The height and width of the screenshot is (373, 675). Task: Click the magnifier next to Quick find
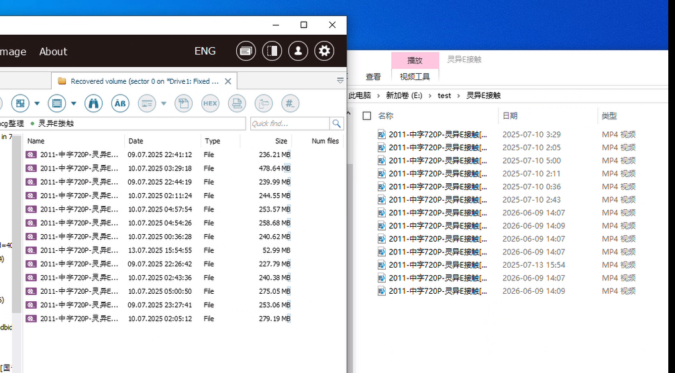[x=337, y=123]
